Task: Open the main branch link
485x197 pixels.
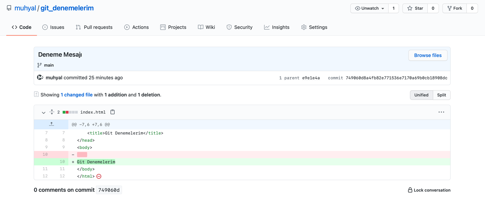Action: tap(49, 65)
